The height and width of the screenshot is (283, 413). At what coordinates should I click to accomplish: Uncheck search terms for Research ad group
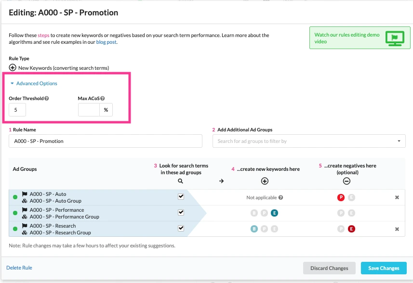pyautogui.click(x=181, y=229)
